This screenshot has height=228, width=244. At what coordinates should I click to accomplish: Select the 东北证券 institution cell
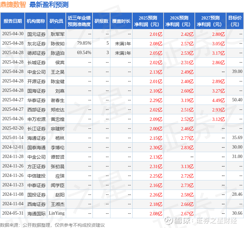[36, 44]
